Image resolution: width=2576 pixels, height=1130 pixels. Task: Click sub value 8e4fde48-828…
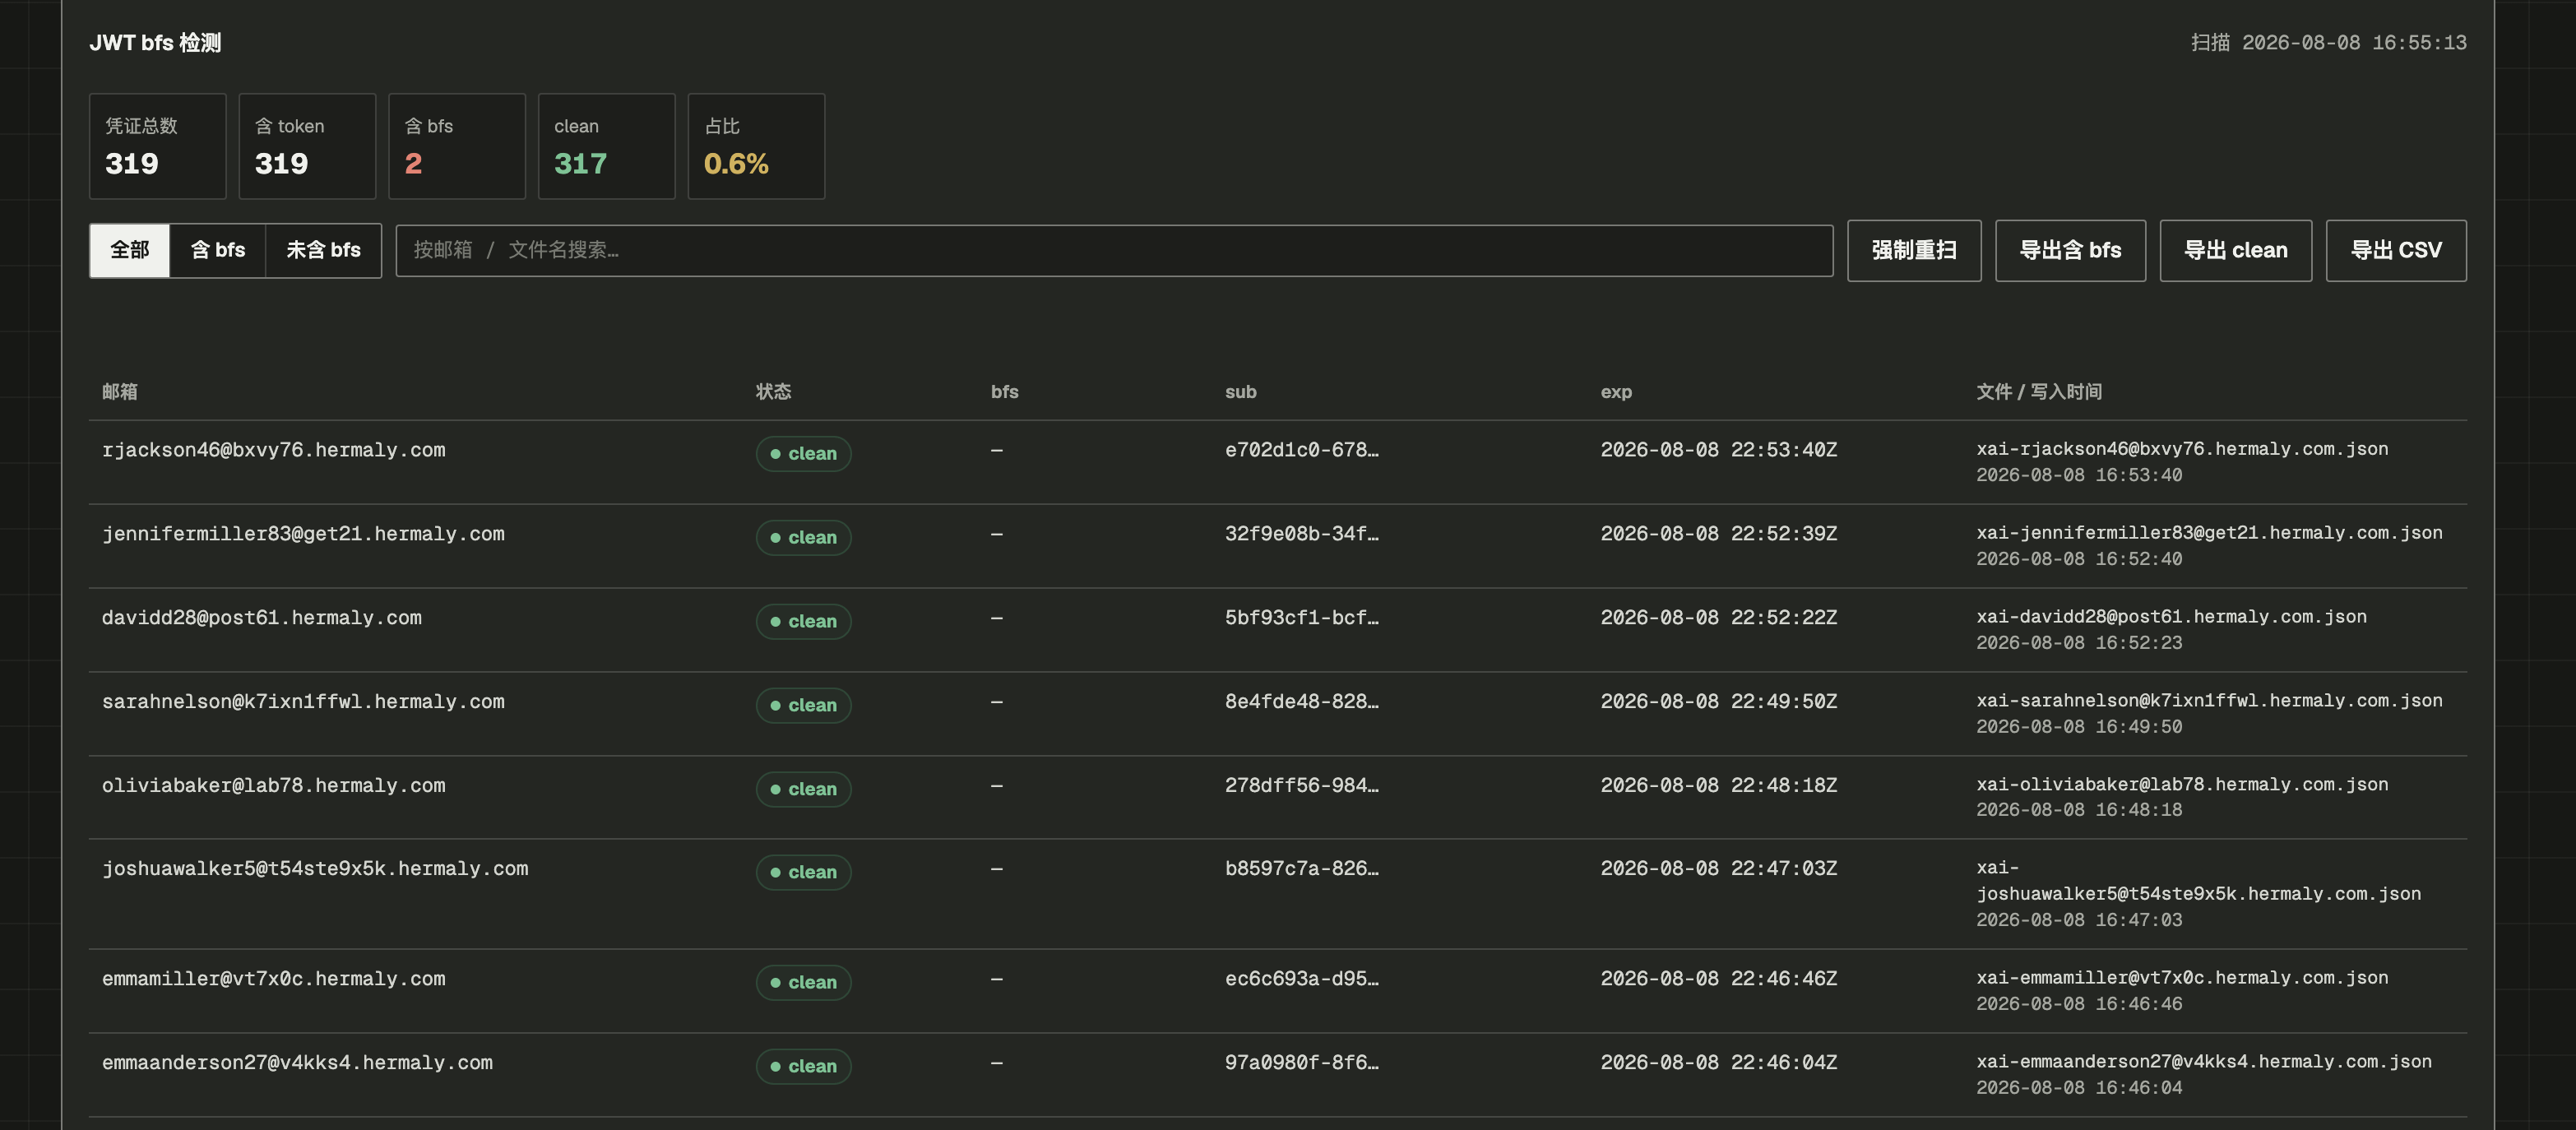click(1301, 702)
